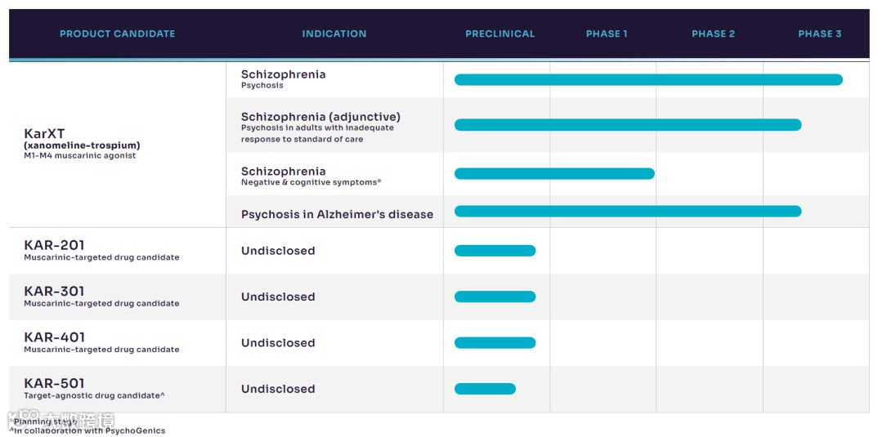Select the PHASE 3 column header
The image size is (883, 437).
pos(819,33)
